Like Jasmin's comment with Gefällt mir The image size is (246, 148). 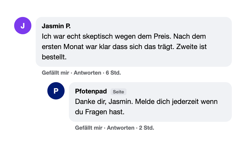tap(55, 73)
